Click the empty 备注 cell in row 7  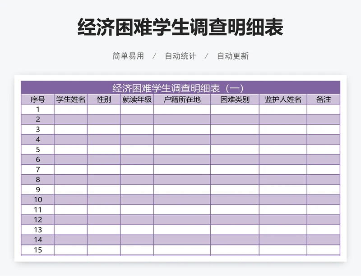324,170
